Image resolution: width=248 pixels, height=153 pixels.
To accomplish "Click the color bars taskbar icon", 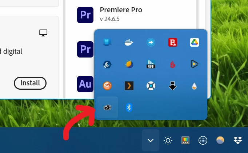I will pyautogui.click(x=185, y=140).
